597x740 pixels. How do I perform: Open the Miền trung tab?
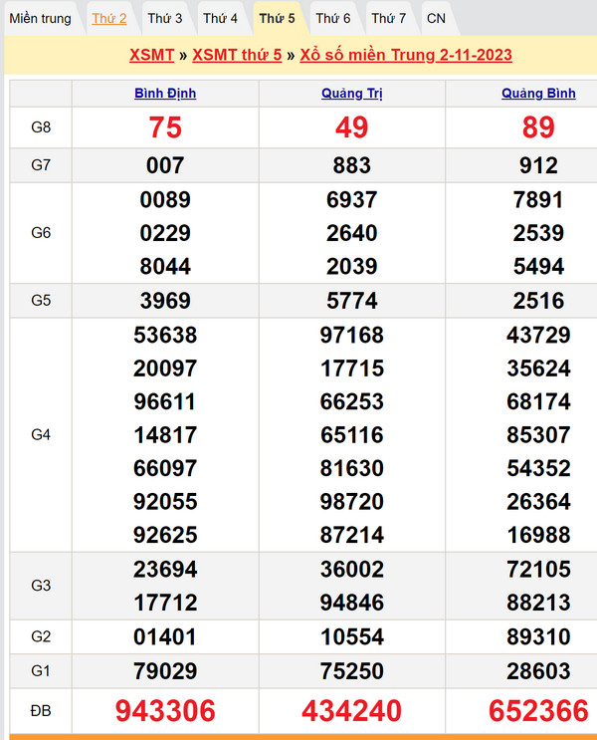pyautogui.click(x=41, y=18)
